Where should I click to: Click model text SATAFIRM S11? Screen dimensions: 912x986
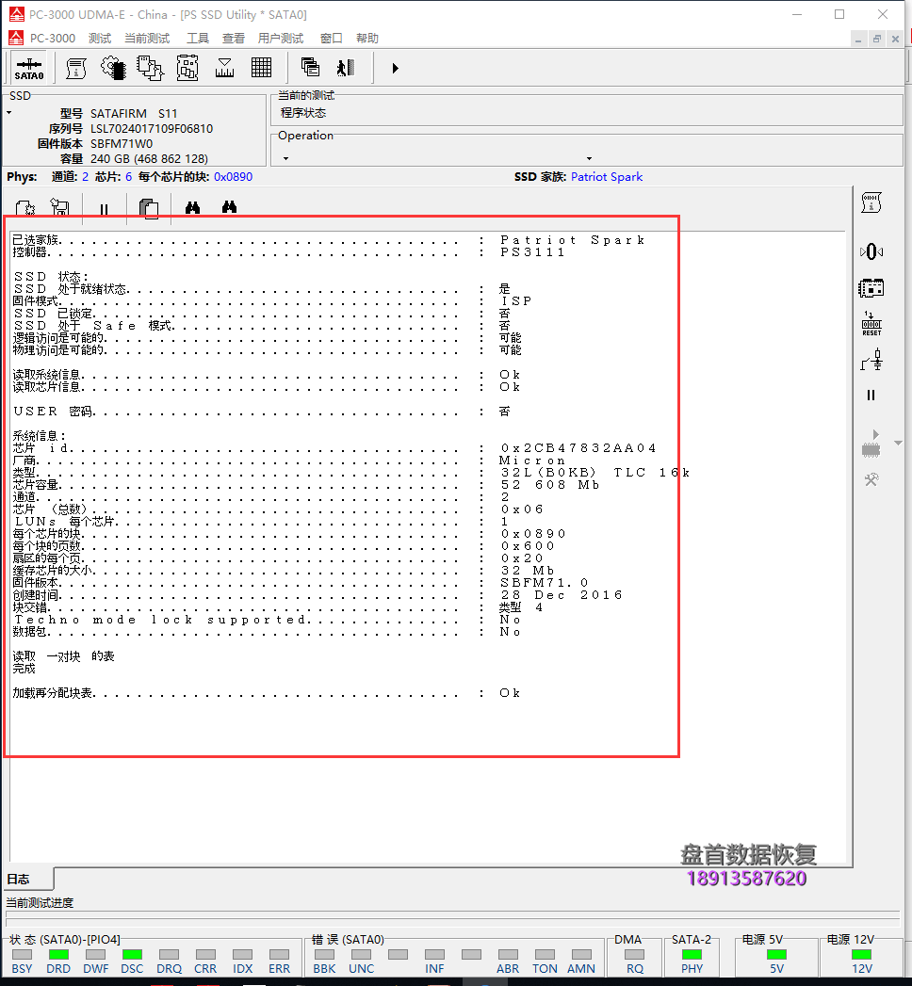coord(134,114)
